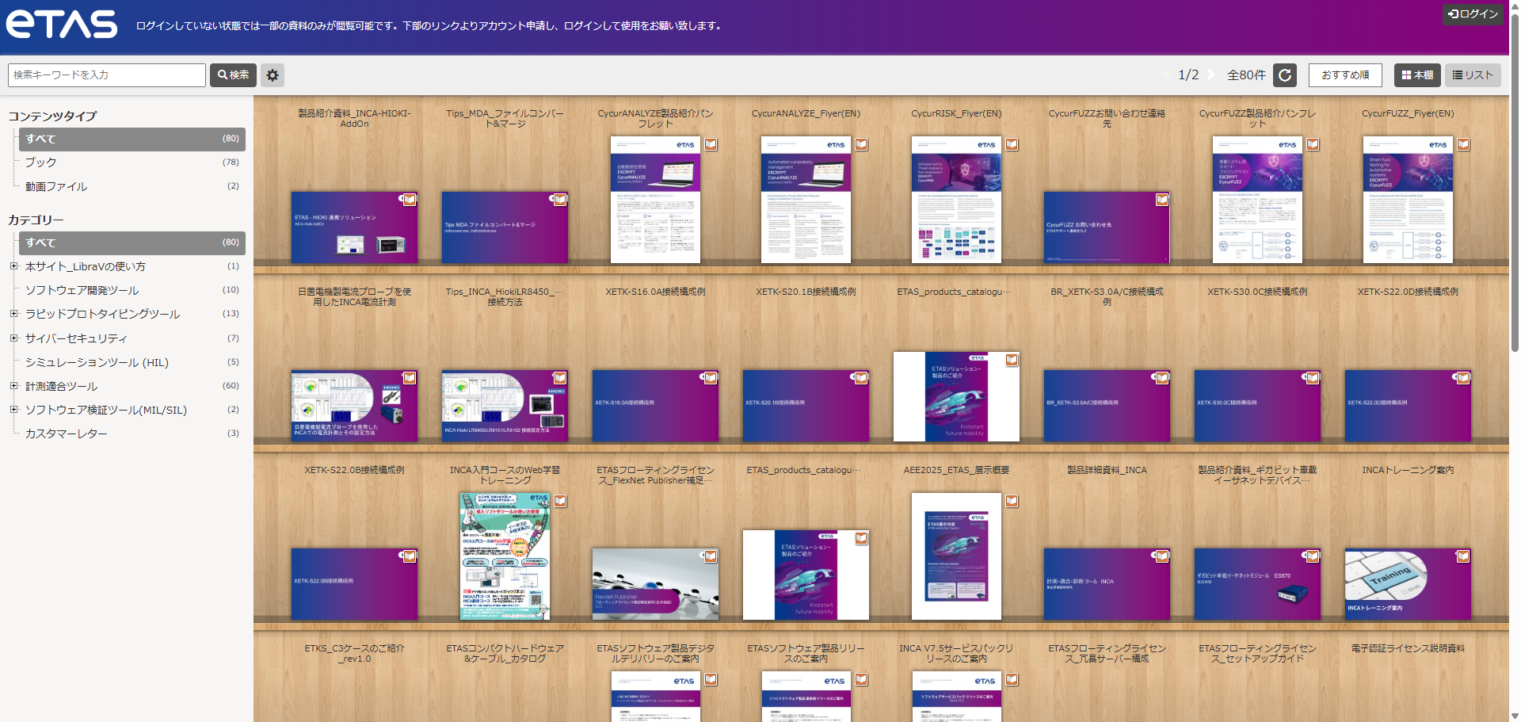The width and height of the screenshot is (1521, 722).
Task: Go to next page arrow
Action: [1210, 74]
